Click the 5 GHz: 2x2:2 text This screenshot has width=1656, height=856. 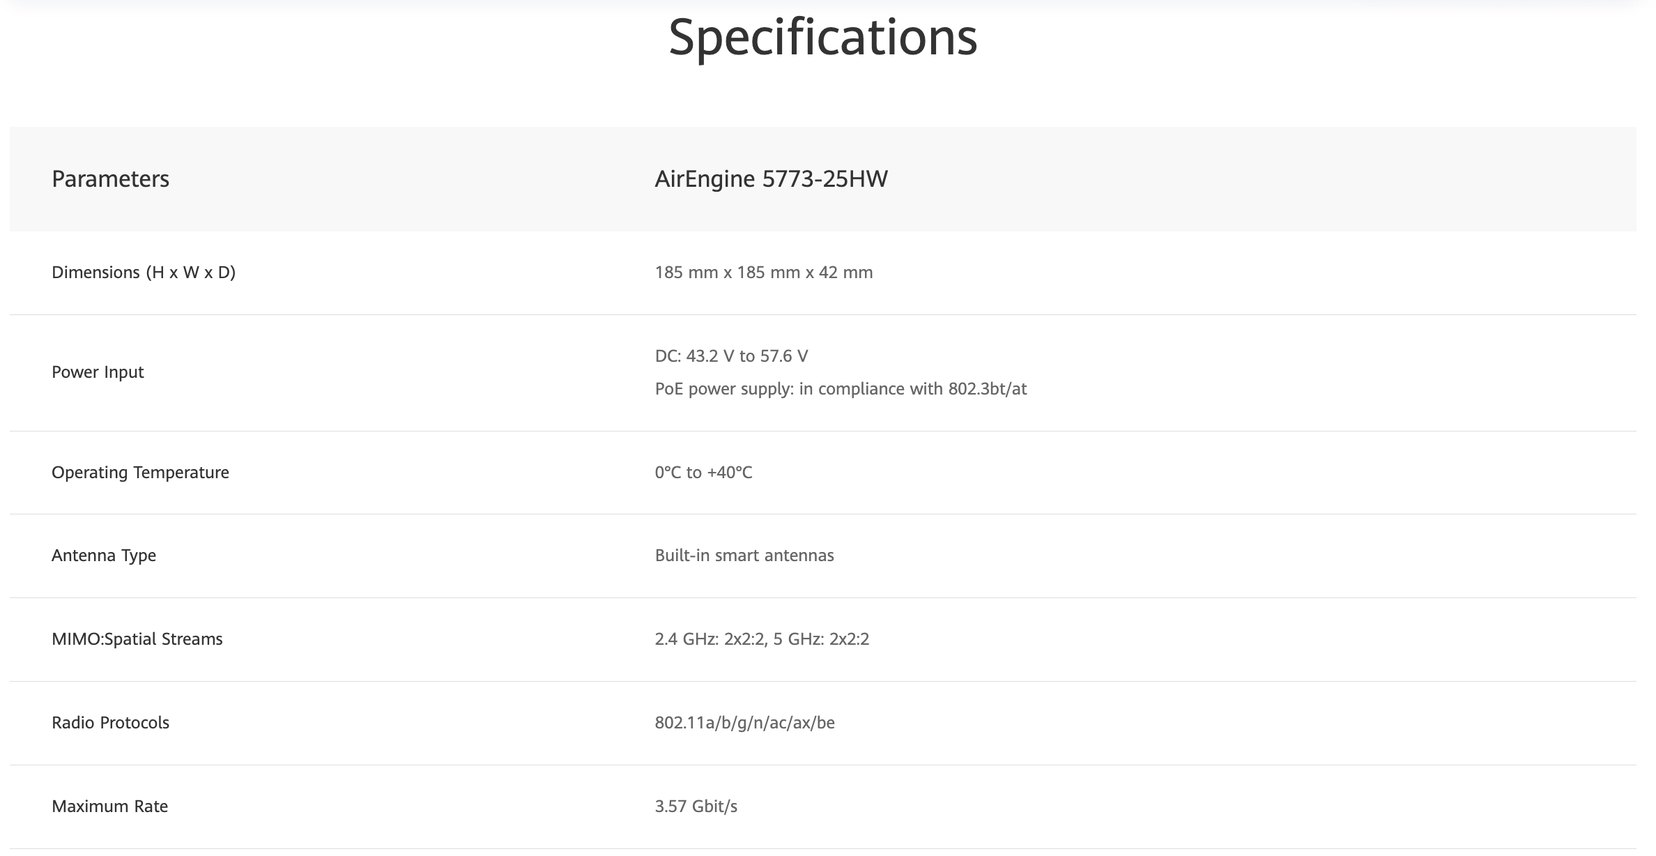(821, 639)
